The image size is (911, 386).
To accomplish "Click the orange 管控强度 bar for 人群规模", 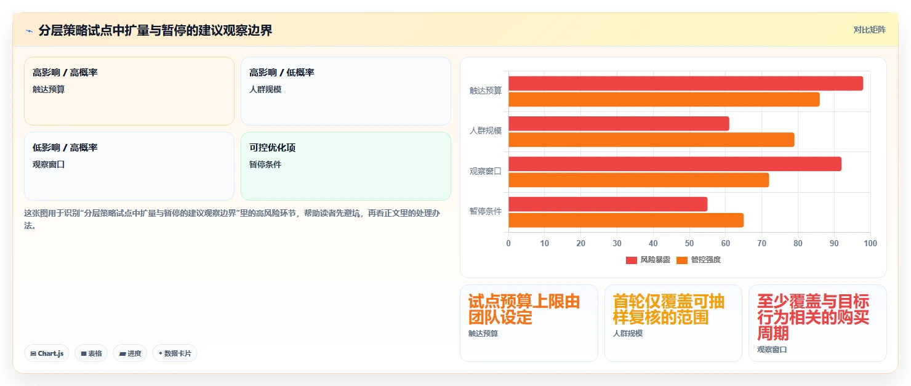I will 651,139.
